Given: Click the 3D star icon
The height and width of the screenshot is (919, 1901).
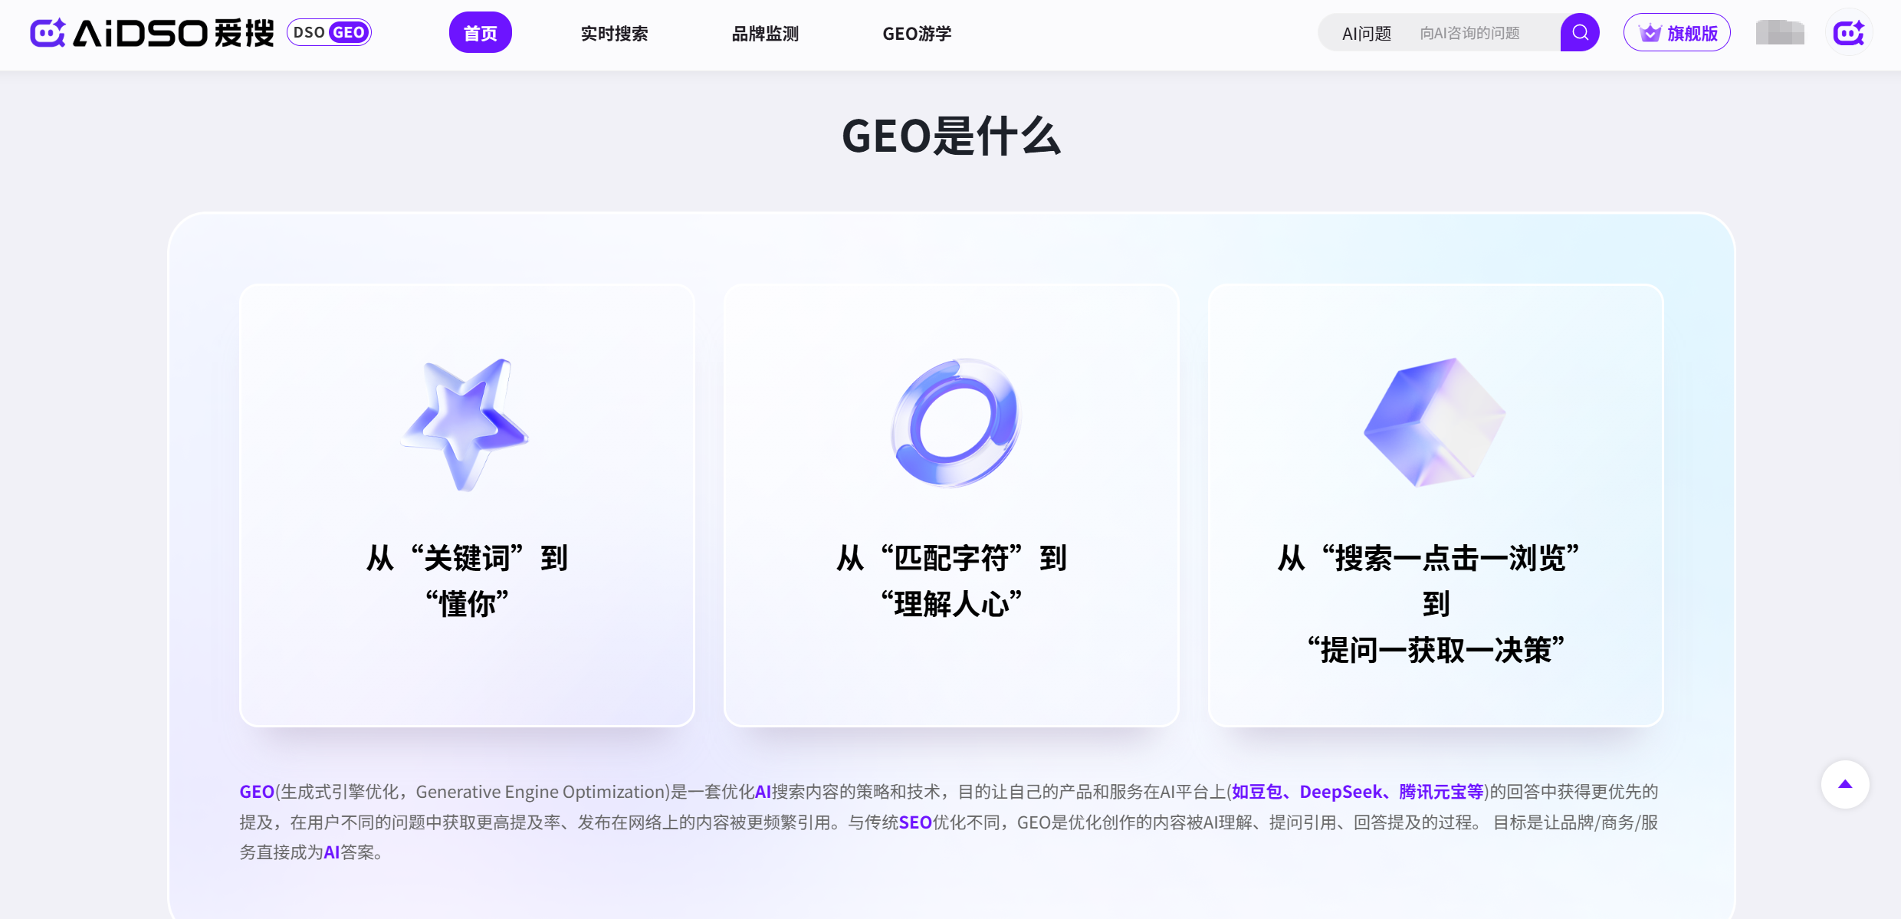Looking at the screenshot, I should coord(465,424).
